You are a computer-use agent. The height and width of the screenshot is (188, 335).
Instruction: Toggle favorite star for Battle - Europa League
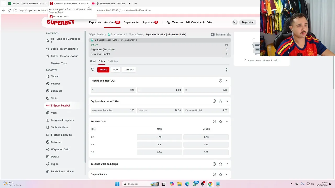tap(48, 56)
